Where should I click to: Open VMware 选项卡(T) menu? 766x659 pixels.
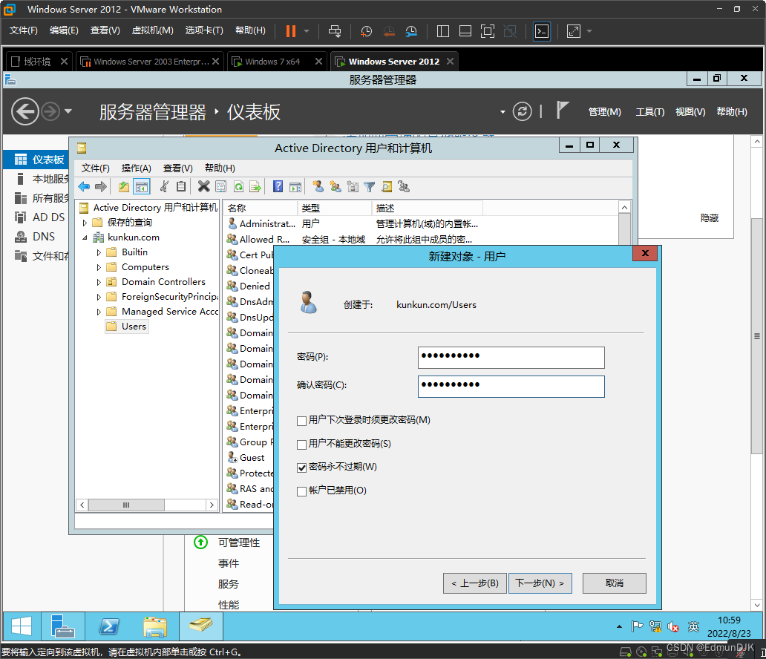pos(204,30)
